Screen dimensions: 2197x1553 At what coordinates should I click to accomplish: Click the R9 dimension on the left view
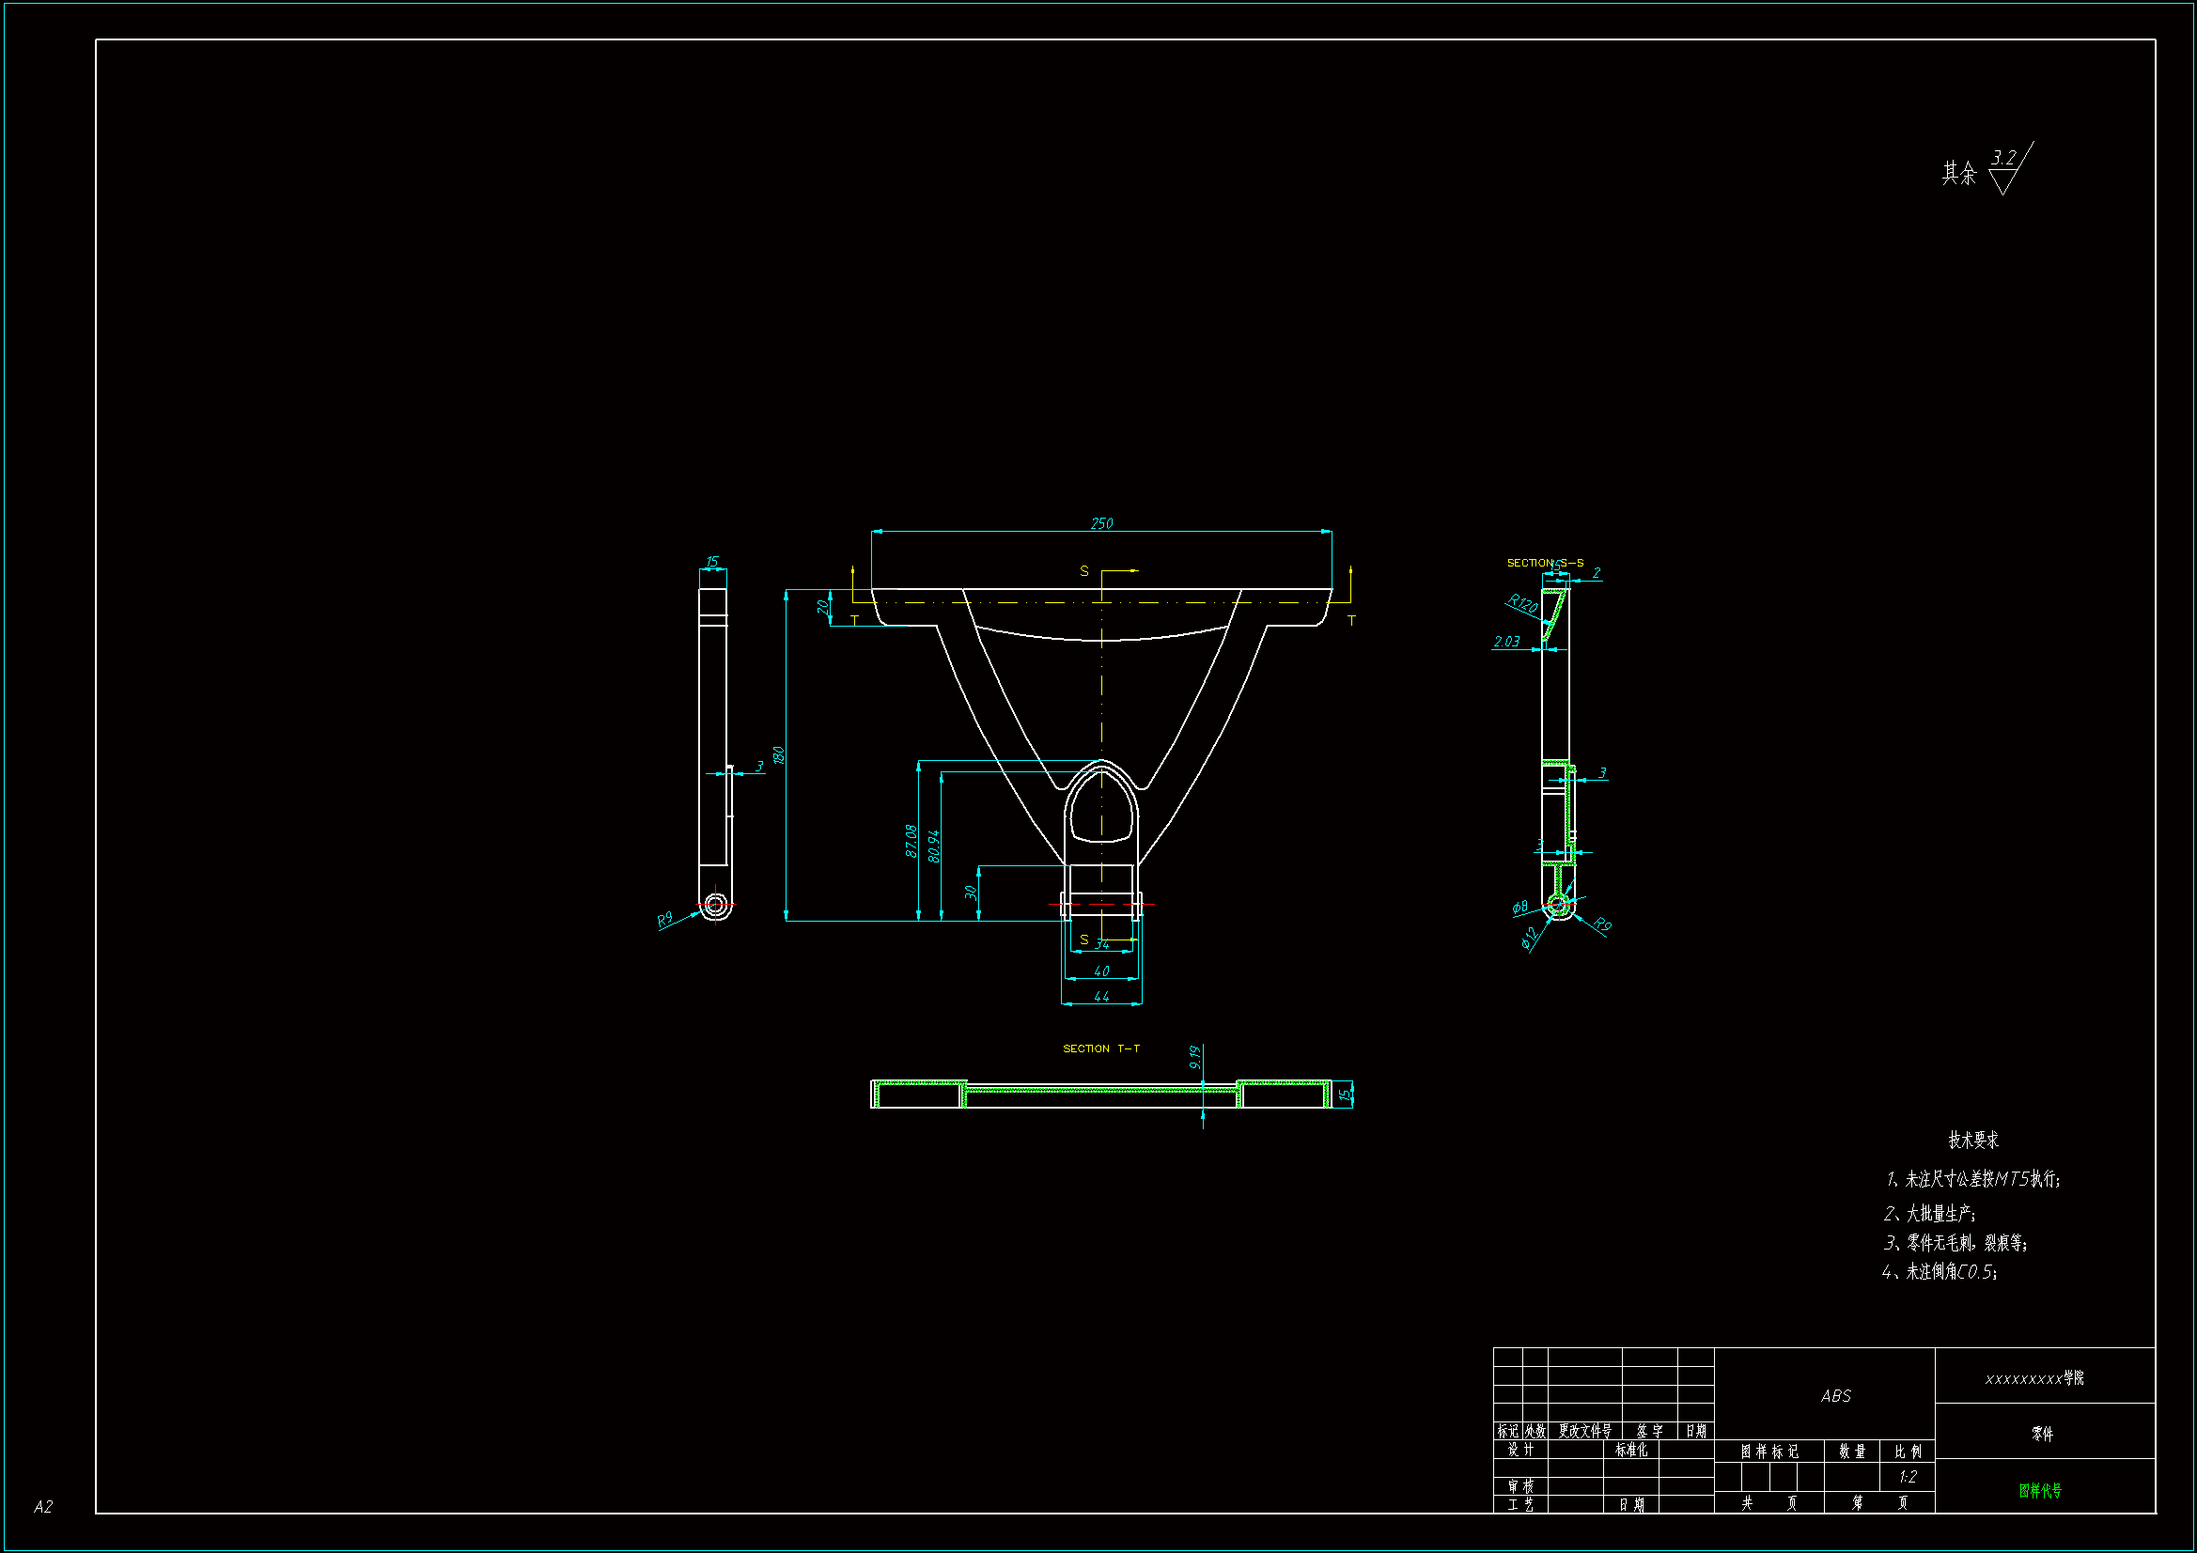[x=665, y=920]
